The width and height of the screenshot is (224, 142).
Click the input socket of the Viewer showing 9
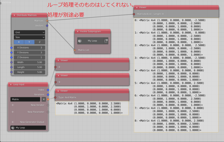[55, 82]
